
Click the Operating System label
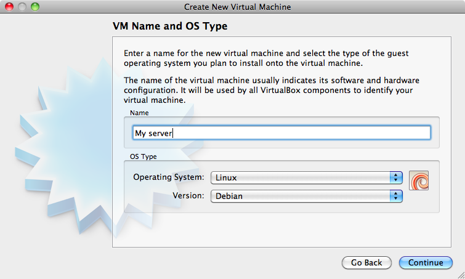tap(168, 177)
